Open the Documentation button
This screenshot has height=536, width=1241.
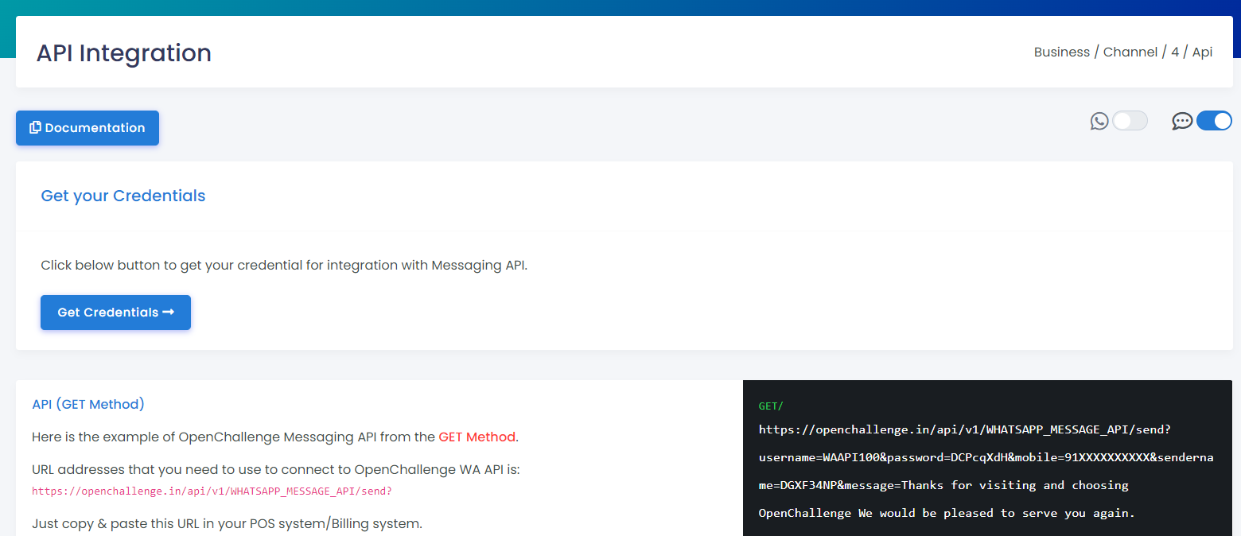click(88, 128)
